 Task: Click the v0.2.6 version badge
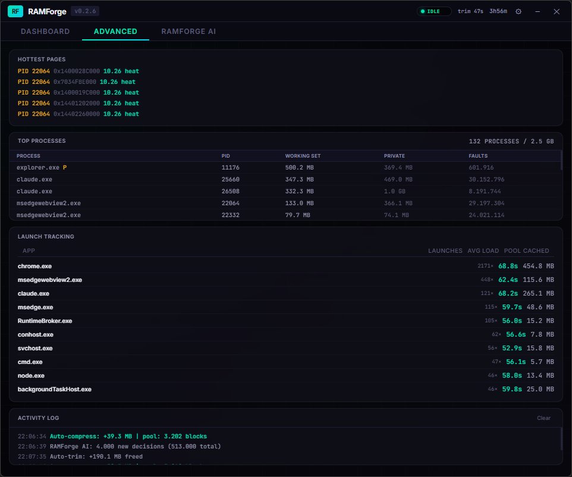85,11
